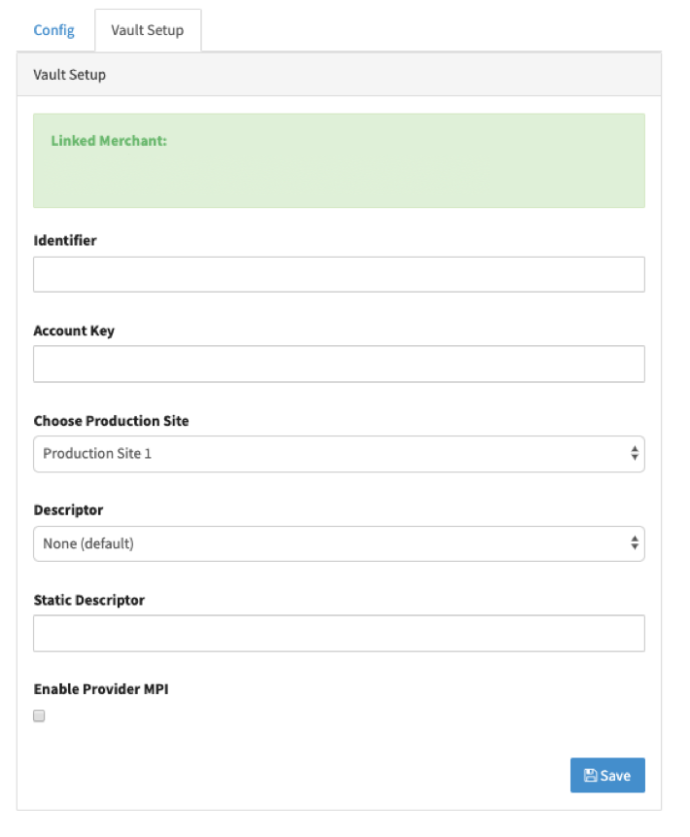Screen dimensions: 690x837
Task: Enable the Provider MPI checkbox
Action: [x=39, y=716]
